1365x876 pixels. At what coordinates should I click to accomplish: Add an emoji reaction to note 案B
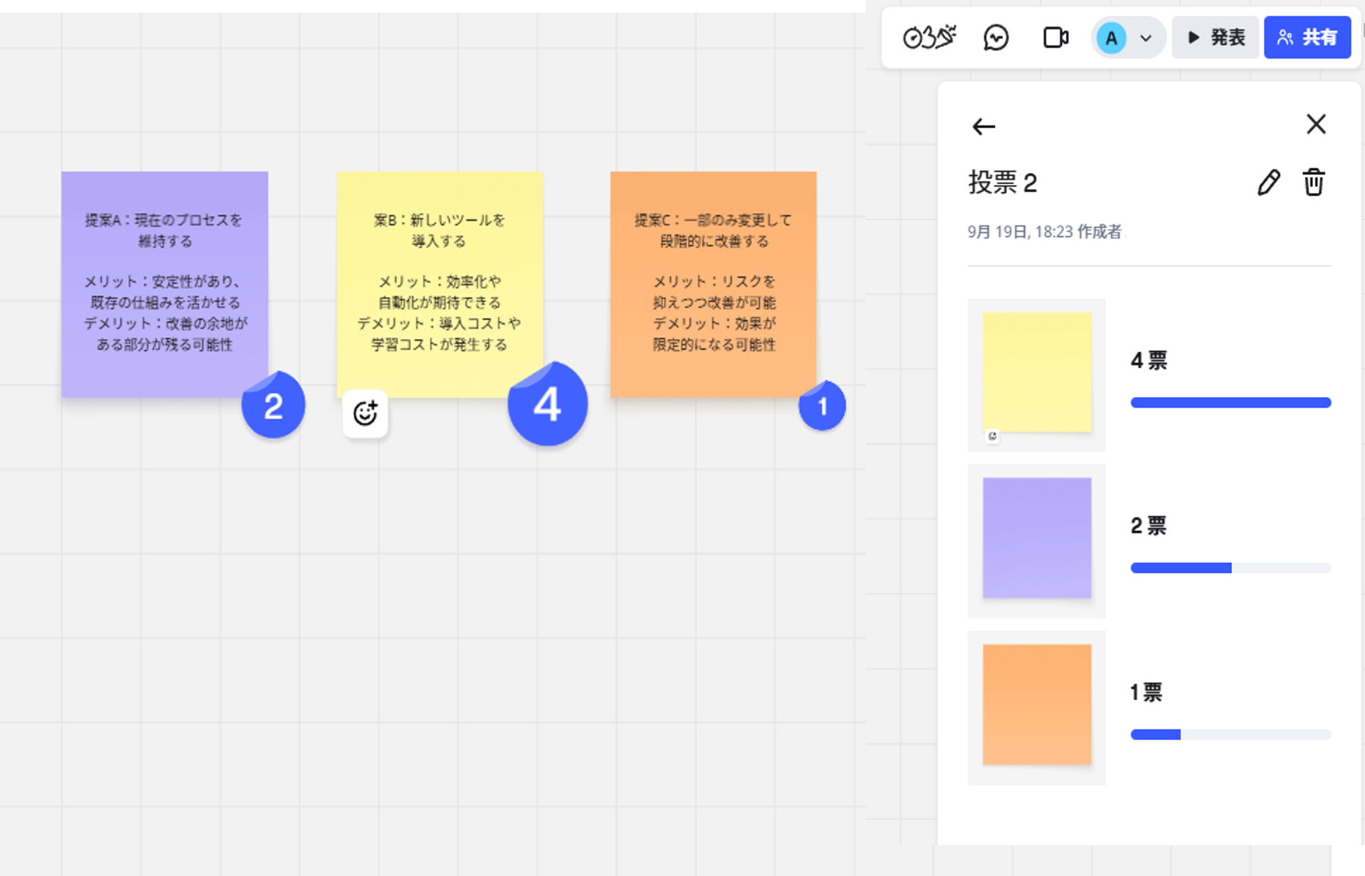tap(365, 413)
